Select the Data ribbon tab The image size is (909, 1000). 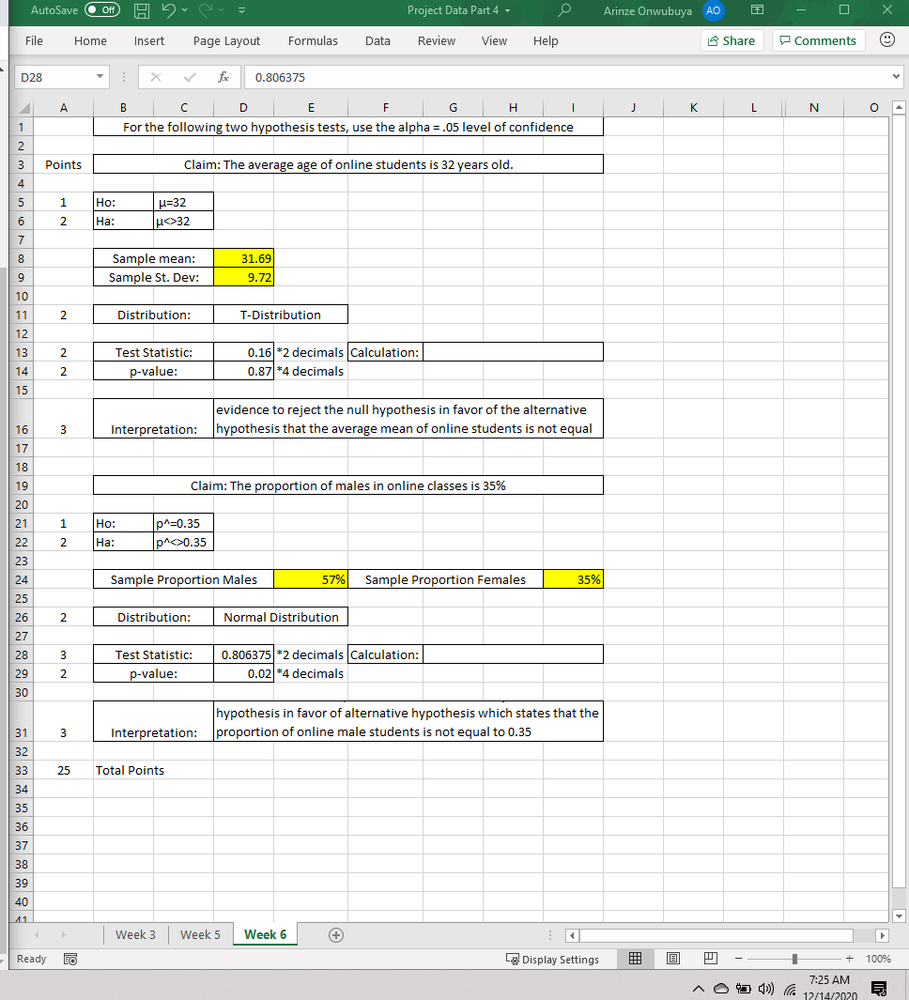point(377,40)
